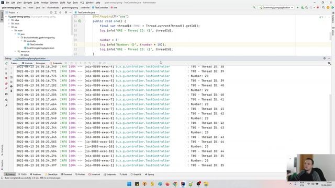335x188 pixels.
Task: Open the Database tool window on right edge
Action: tap(333, 17)
